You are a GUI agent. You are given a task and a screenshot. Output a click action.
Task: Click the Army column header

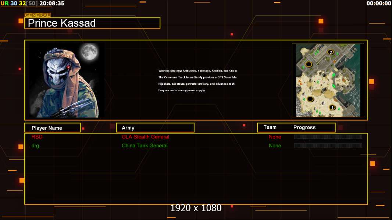pyautogui.click(x=155, y=128)
